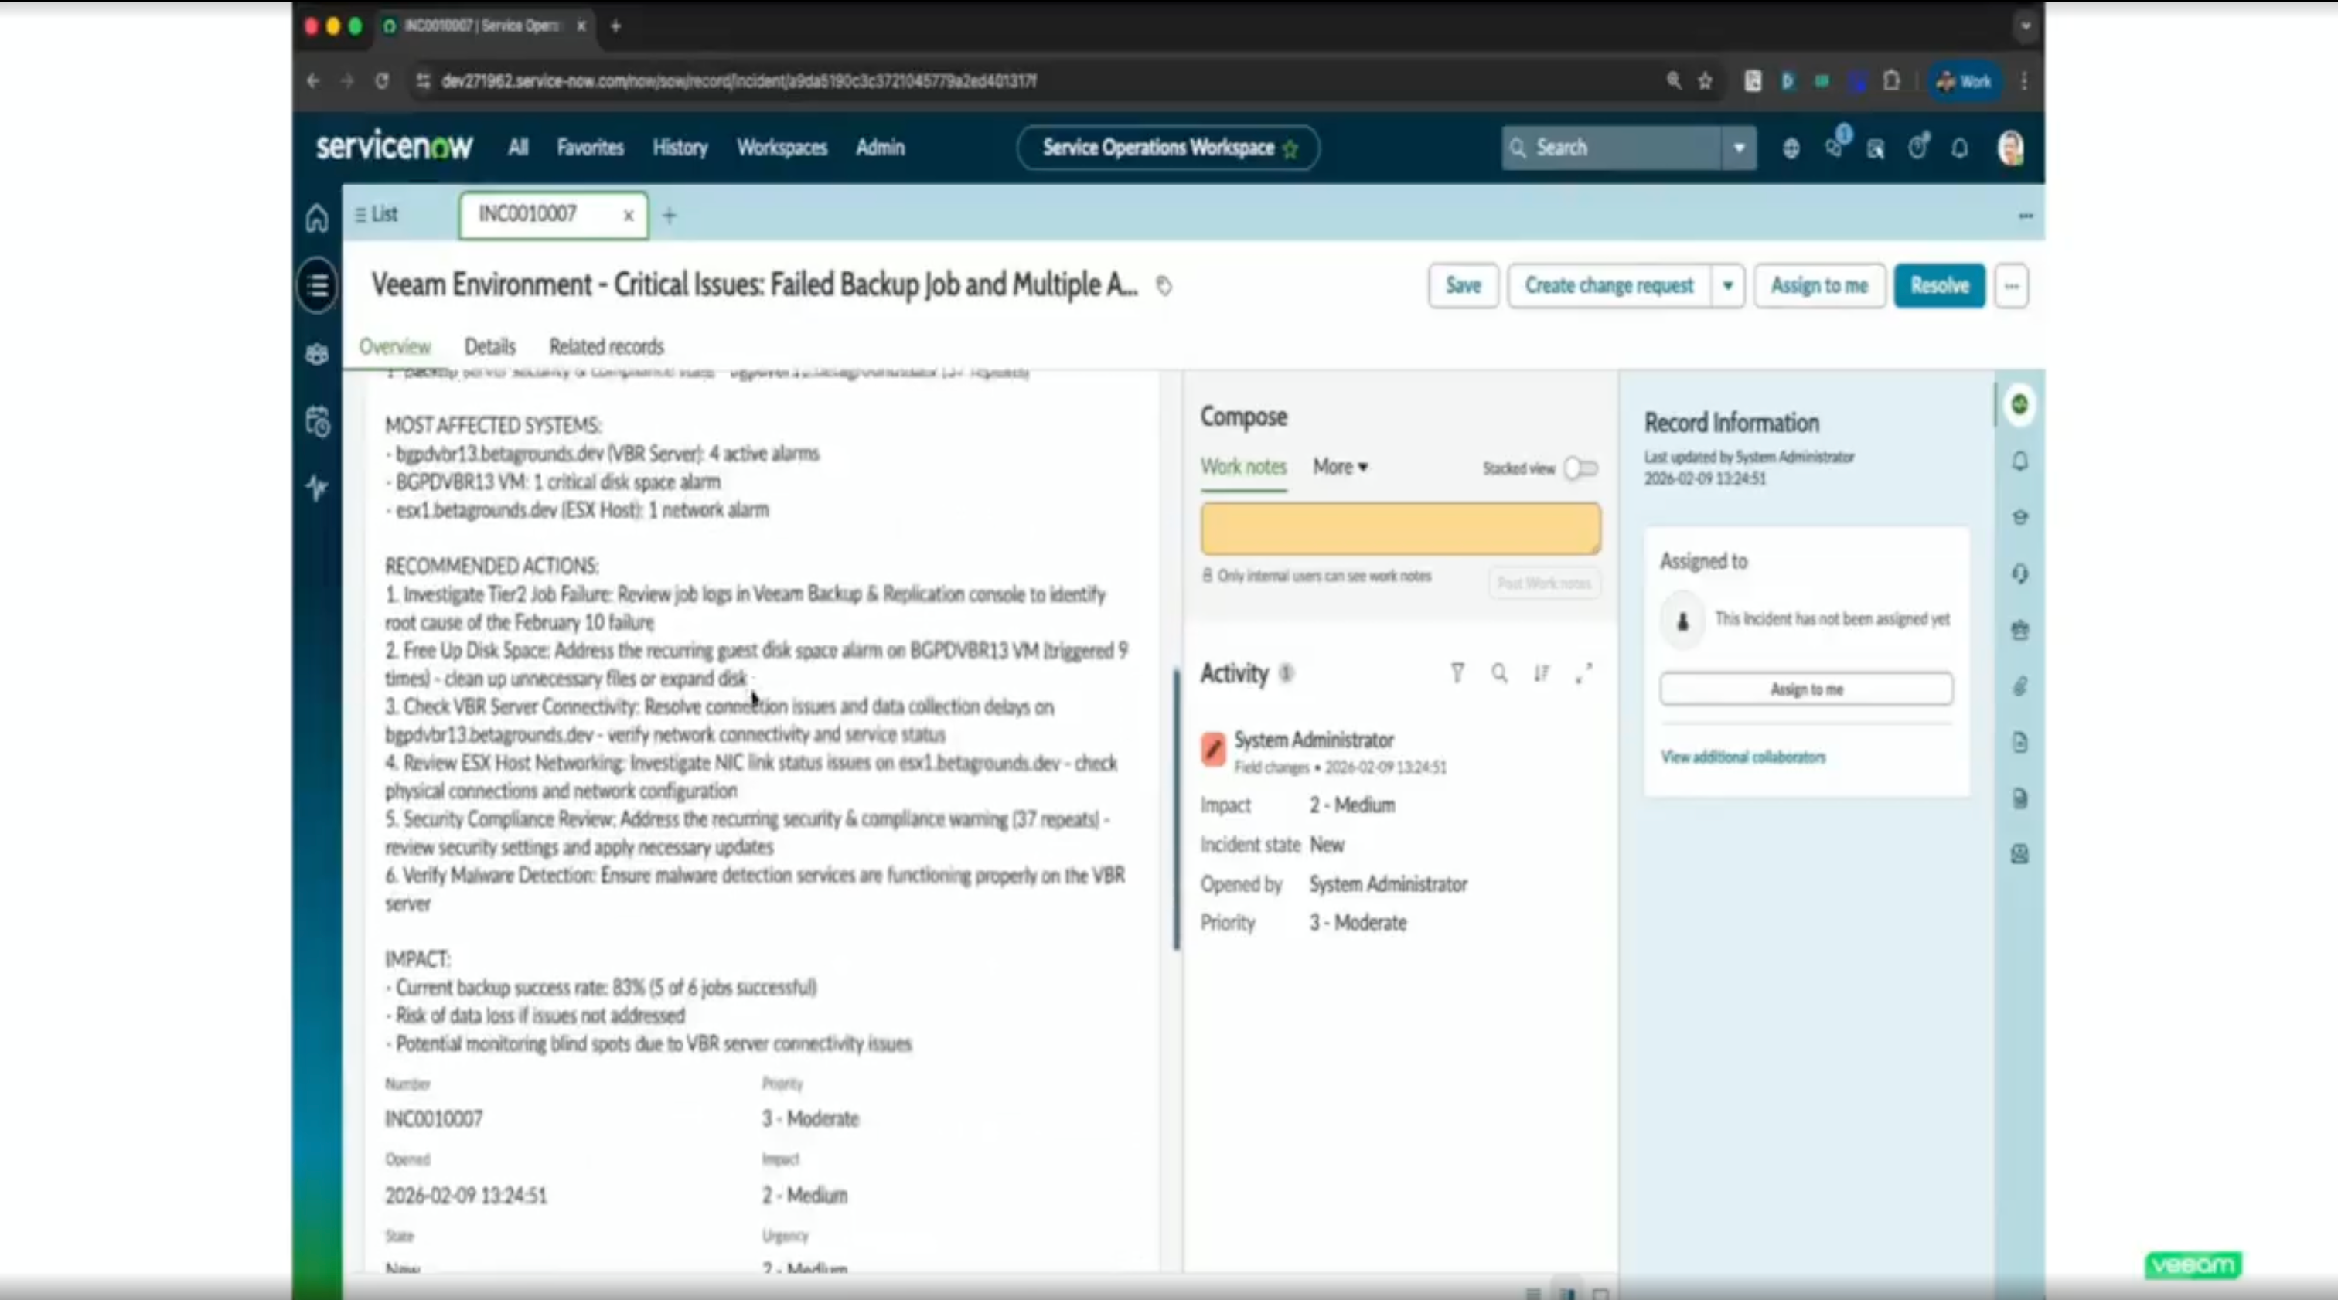The image size is (2338, 1300).
Task: Open the agent chat icon in the header
Action: [1832, 148]
